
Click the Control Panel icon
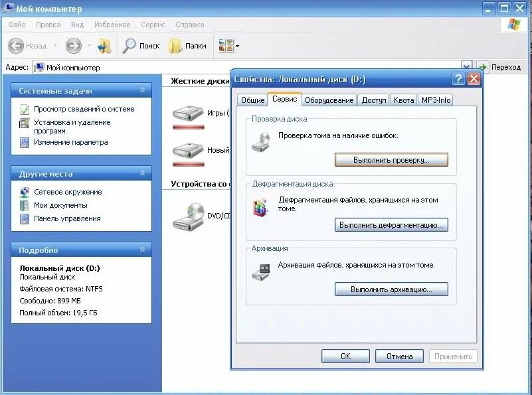tap(25, 219)
